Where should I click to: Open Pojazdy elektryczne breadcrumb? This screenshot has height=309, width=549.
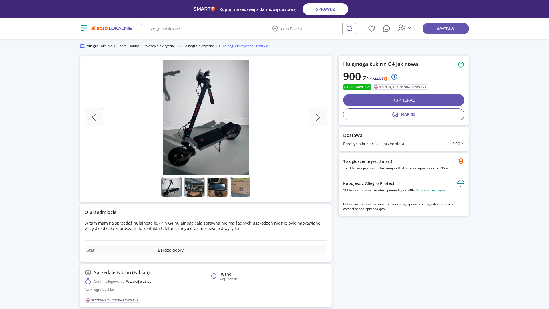pyautogui.click(x=159, y=46)
